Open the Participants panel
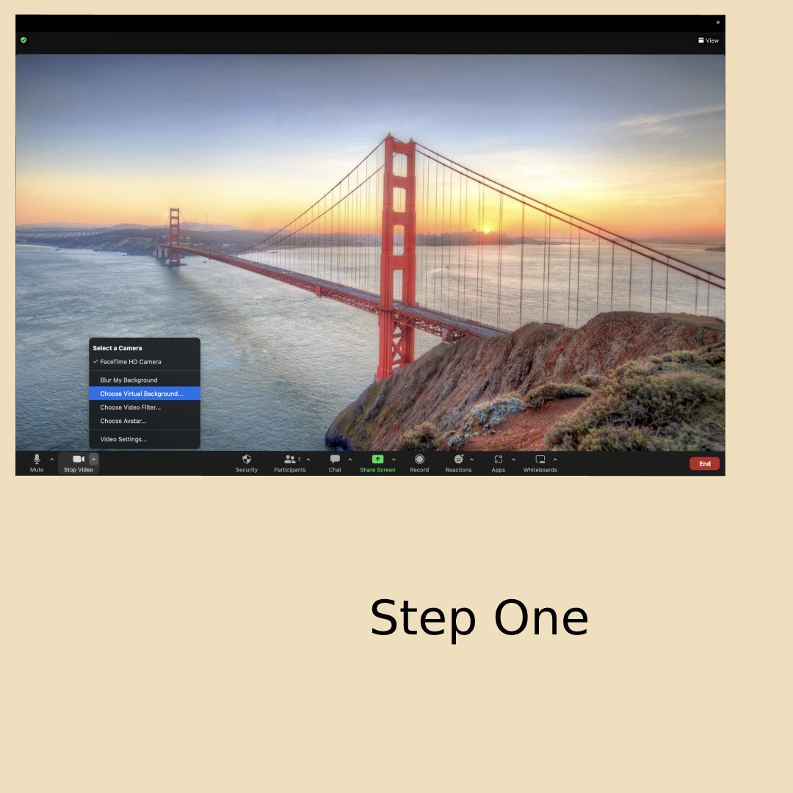This screenshot has height=793, width=793. pyautogui.click(x=290, y=463)
